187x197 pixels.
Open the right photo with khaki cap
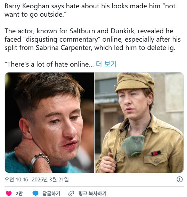pos(139,122)
